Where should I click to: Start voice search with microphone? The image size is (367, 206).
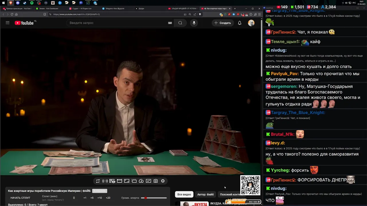click(194, 23)
